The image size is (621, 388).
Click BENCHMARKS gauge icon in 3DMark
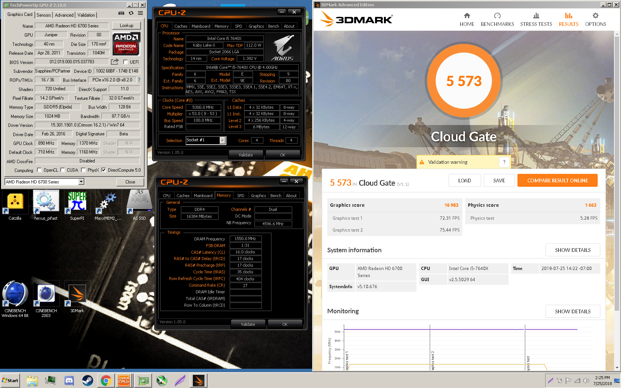coord(497,16)
